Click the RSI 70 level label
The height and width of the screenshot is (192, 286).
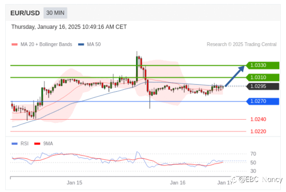pos(253,154)
